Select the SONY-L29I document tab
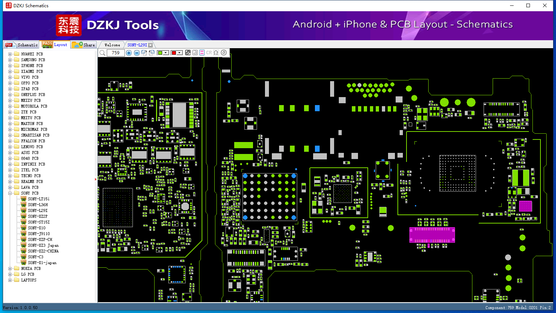Screen dimensions: 556x313 coord(137,45)
